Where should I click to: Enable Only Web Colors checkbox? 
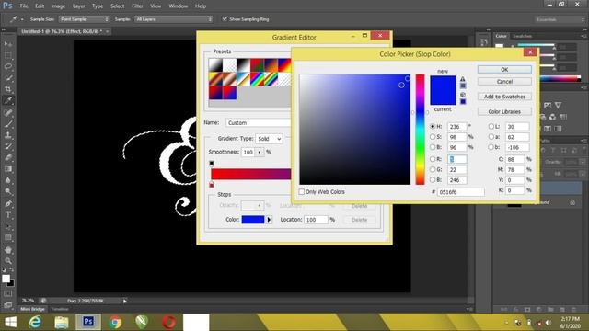pos(301,192)
